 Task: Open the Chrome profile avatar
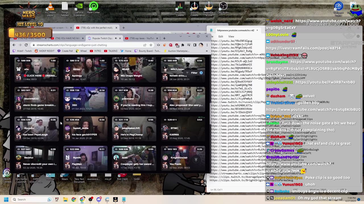pos(201,45)
